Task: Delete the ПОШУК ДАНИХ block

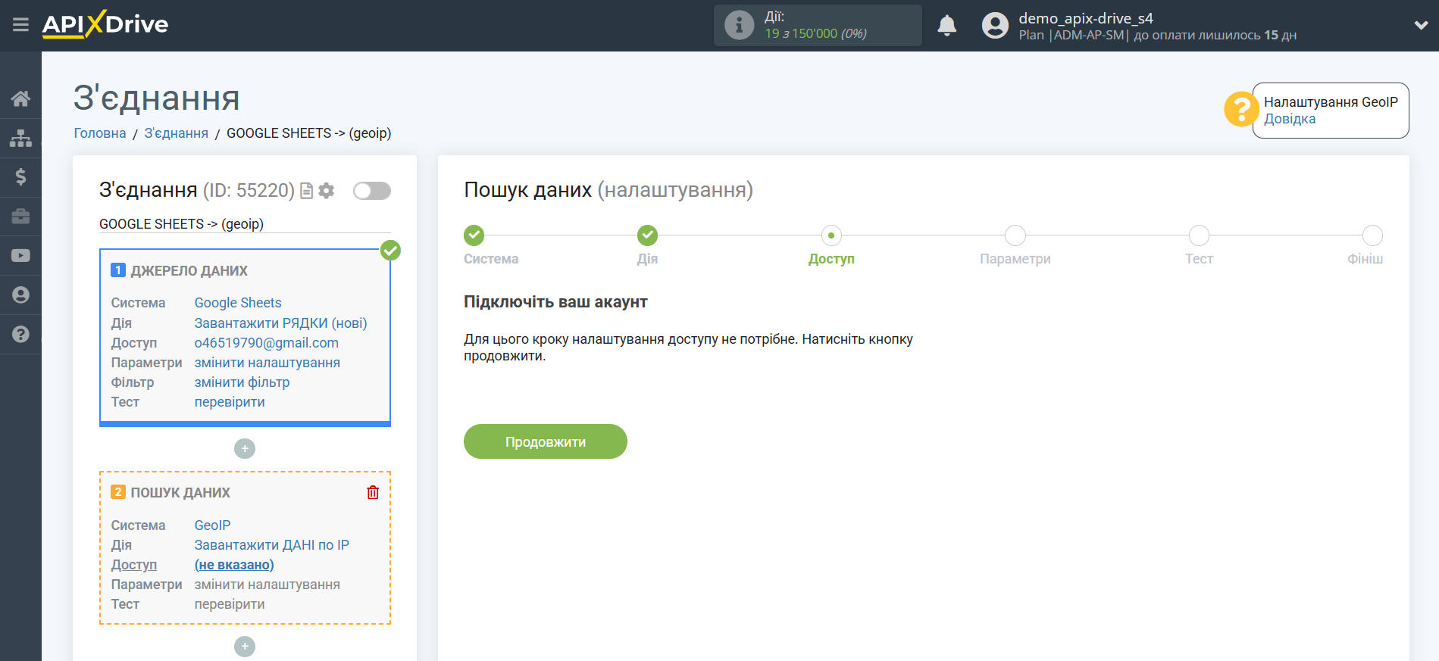Action: (373, 493)
